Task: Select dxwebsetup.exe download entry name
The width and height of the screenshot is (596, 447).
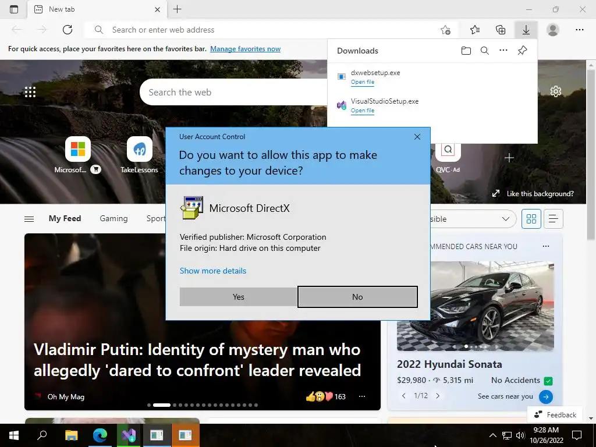Action: click(x=375, y=73)
